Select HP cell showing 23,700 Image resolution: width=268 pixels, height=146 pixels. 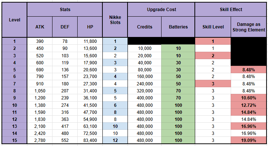point(90,77)
